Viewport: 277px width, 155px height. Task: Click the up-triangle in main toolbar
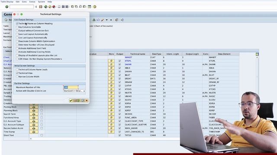(x=111, y=20)
